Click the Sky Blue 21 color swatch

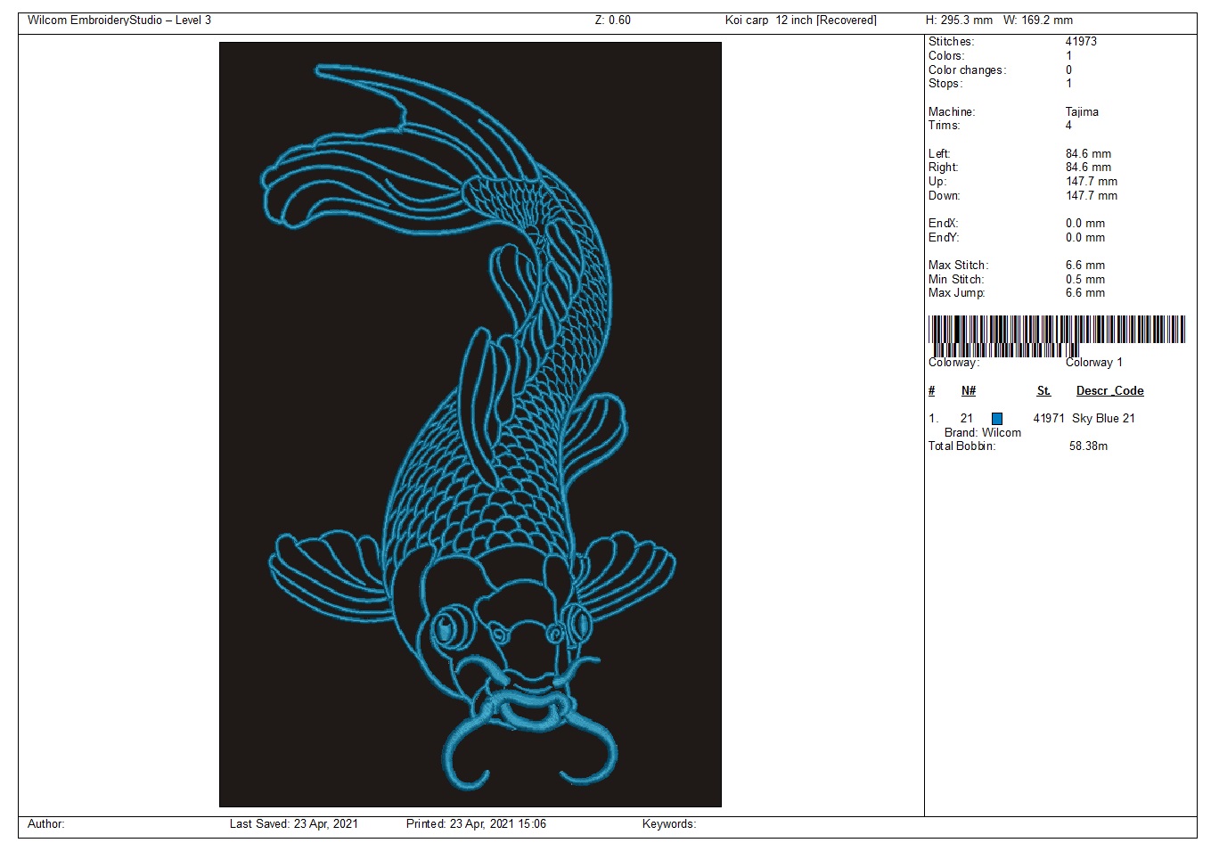click(x=997, y=419)
